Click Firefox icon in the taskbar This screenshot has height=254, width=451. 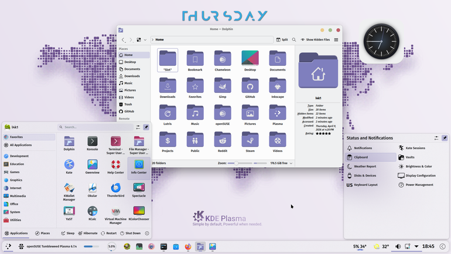pos(188,246)
